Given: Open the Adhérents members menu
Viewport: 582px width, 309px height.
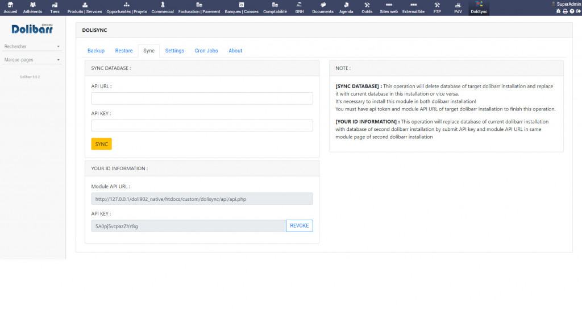Looking at the screenshot, I should pyautogui.click(x=32, y=8).
